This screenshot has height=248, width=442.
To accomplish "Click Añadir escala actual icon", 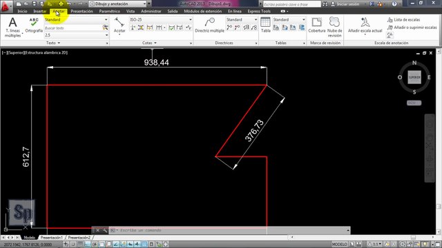I will click(x=365, y=25).
